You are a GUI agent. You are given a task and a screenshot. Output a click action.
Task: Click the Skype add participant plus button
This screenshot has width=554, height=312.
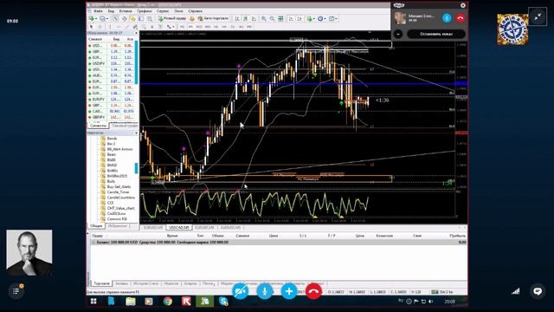(x=289, y=291)
